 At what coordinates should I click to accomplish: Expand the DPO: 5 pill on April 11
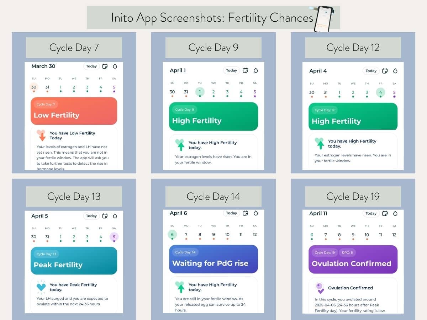coord(347,252)
